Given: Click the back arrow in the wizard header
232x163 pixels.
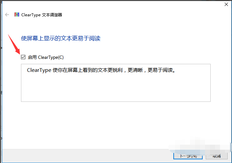Looking at the screenshot, I should coord(7,15).
